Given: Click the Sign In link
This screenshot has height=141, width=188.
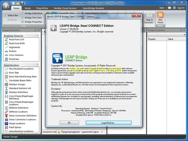Looking at the screenshot, I should (181, 8).
